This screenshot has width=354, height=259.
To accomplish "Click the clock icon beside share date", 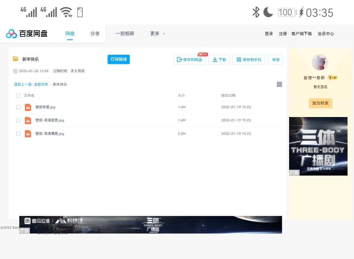I will click(x=15, y=71).
